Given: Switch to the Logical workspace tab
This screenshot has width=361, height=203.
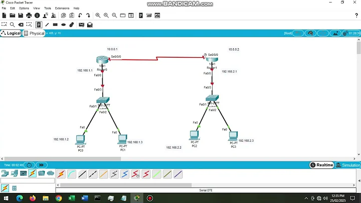Looking at the screenshot, I should pyautogui.click(x=11, y=33).
